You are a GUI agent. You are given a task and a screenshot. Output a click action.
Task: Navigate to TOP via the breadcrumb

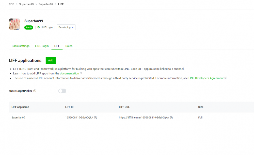(x=11, y=4)
